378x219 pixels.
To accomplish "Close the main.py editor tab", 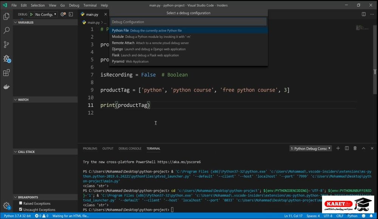I will pos(105,14).
